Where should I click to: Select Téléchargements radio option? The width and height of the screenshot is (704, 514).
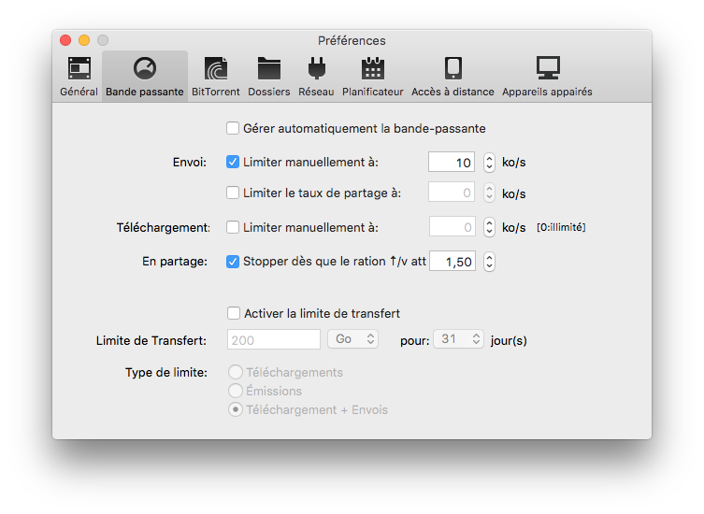(x=236, y=372)
